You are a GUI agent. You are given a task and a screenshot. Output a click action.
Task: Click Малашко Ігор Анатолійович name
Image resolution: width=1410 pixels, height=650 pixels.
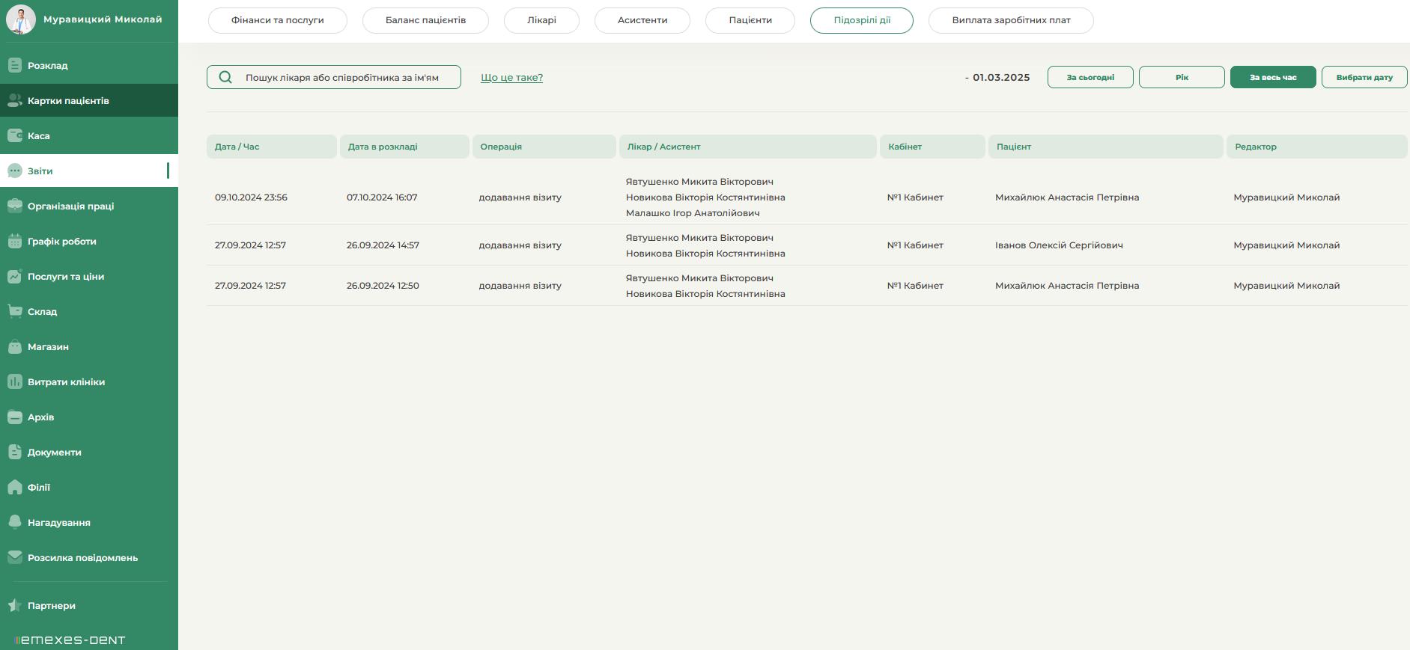coord(693,213)
